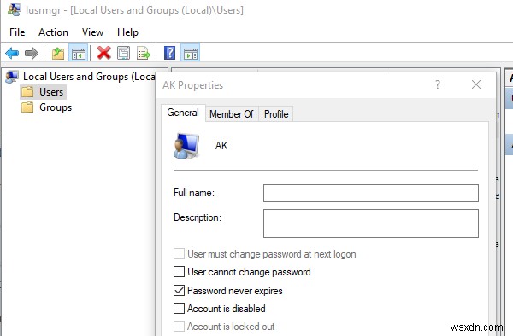Open the Properties toolbar icon
Viewport: 513px width, 336px height.
point(124,53)
